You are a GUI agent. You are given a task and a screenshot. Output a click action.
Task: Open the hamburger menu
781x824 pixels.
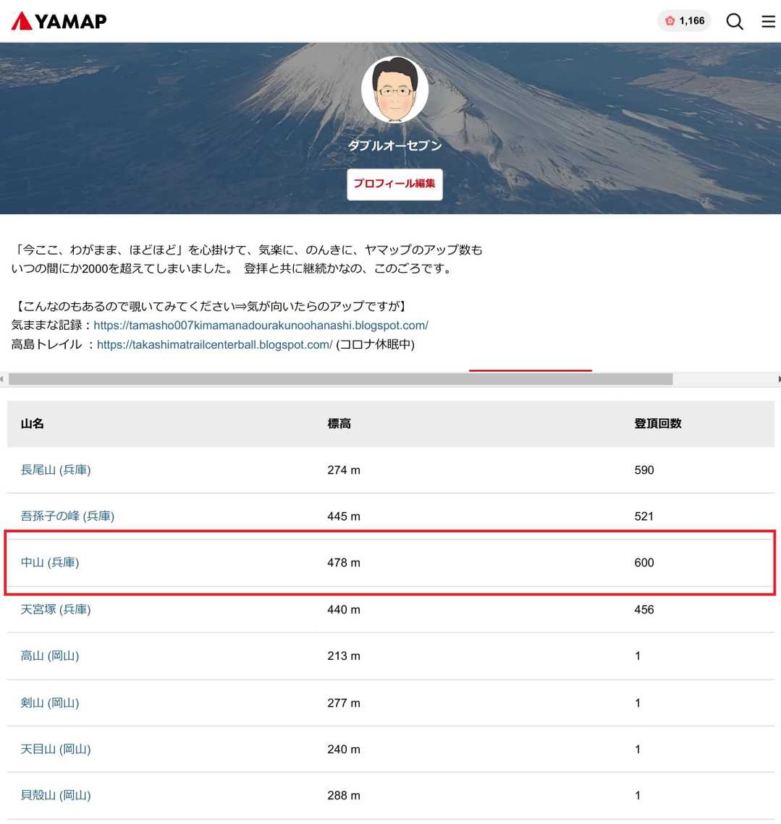click(768, 21)
